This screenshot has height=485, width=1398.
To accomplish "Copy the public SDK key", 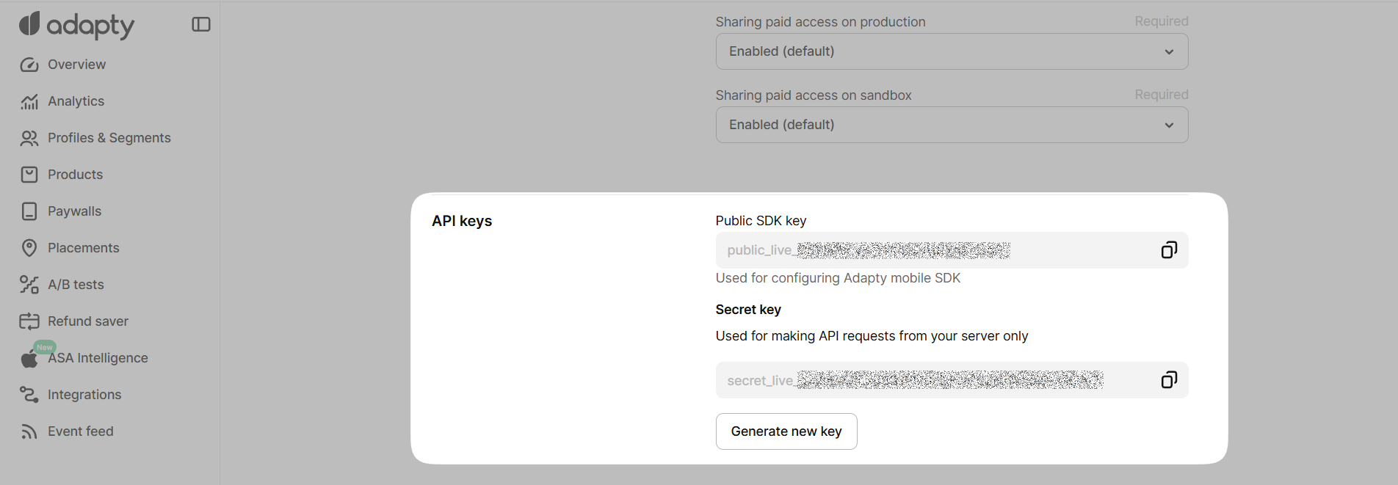I will (x=1169, y=250).
